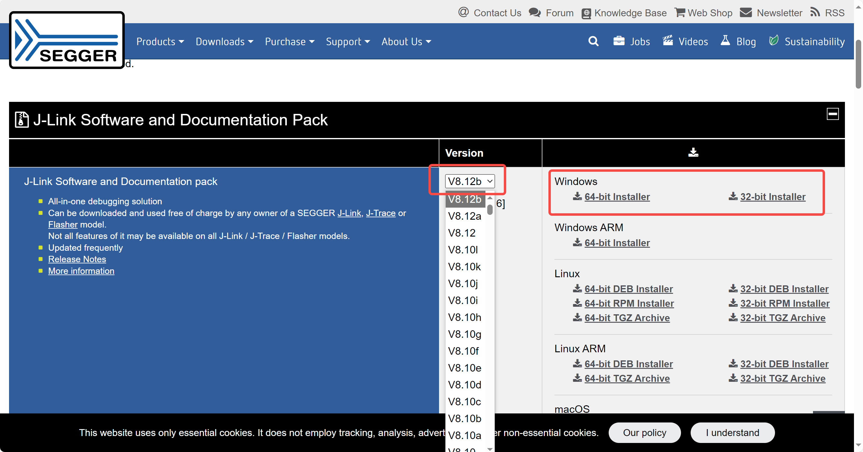The height and width of the screenshot is (452, 863).
Task: Click the RSS feed icon
Action: coord(815,12)
